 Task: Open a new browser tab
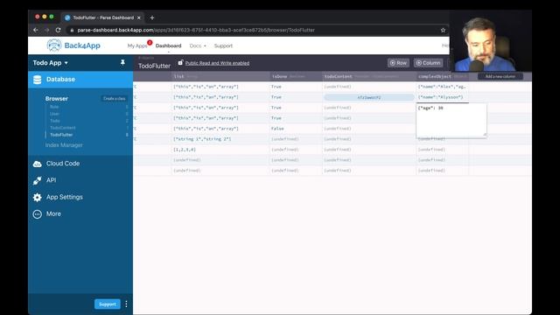pos(152,17)
